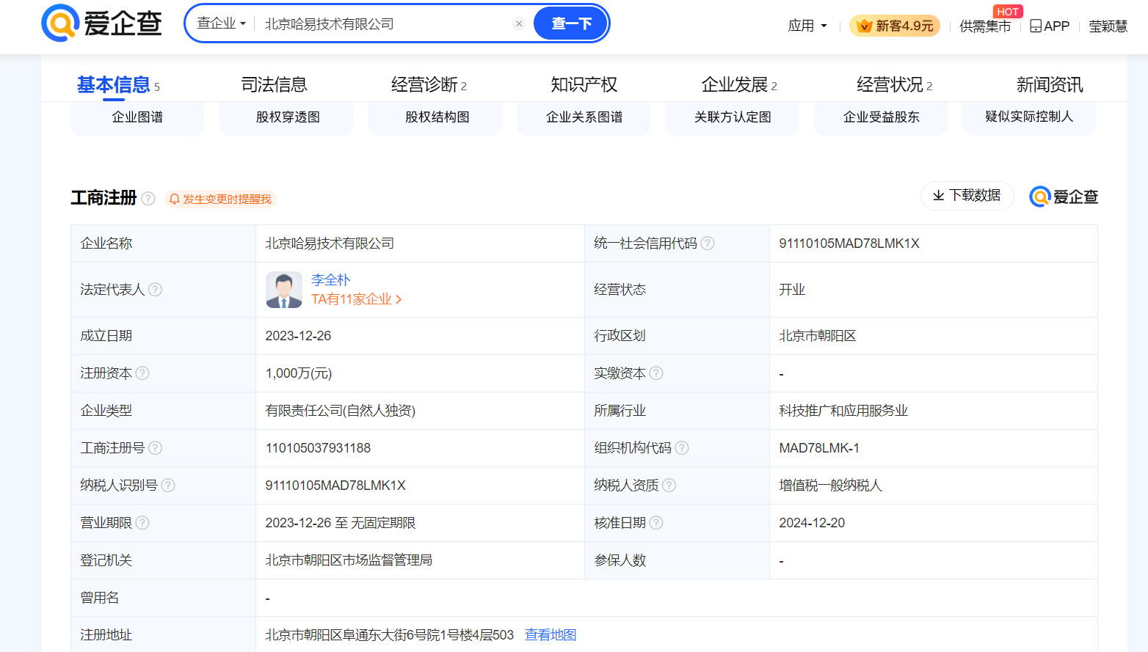Select the 2023-12-26 establishment date in the 成立日期 row
1148x652 pixels.
(298, 336)
